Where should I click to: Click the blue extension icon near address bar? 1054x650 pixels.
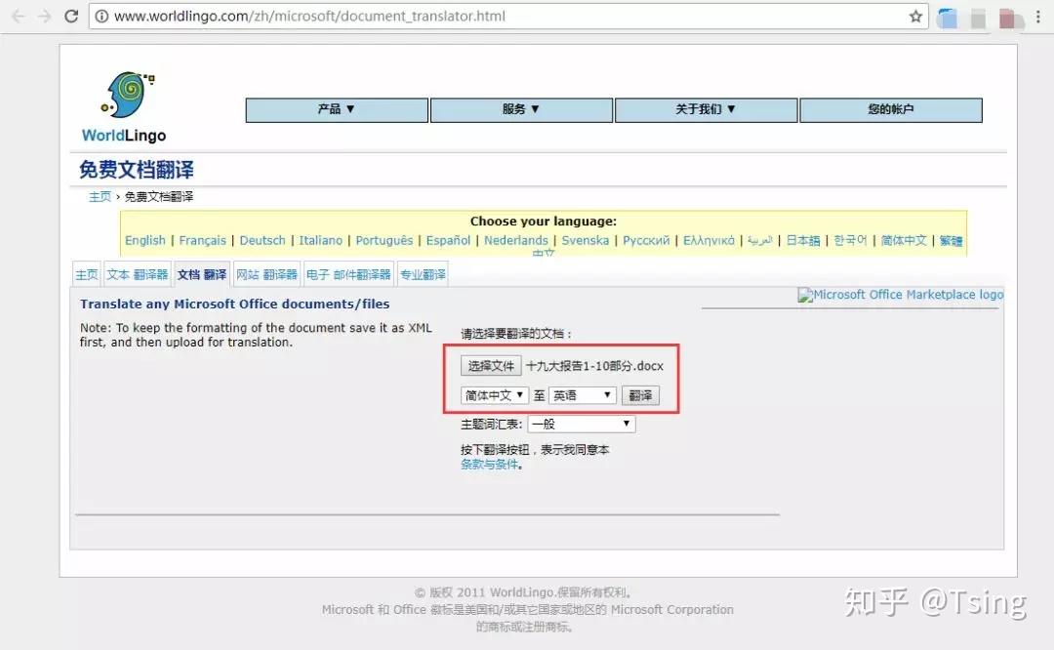(x=946, y=16)
